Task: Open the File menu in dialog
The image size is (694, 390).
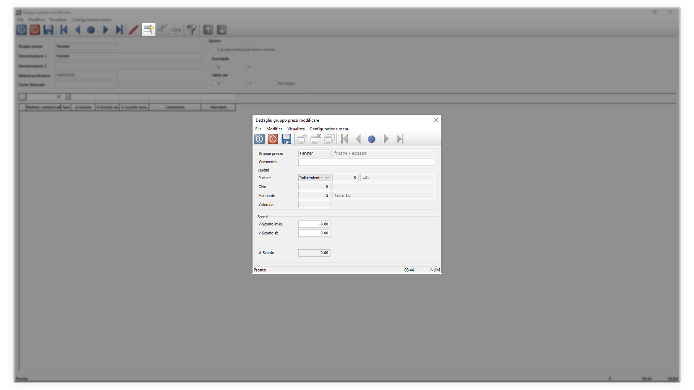Action: pyautogui.click(x=258, y=129)
